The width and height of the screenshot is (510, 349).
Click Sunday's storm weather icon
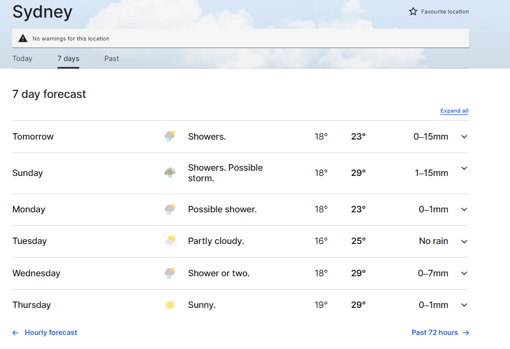pos(170,173)
